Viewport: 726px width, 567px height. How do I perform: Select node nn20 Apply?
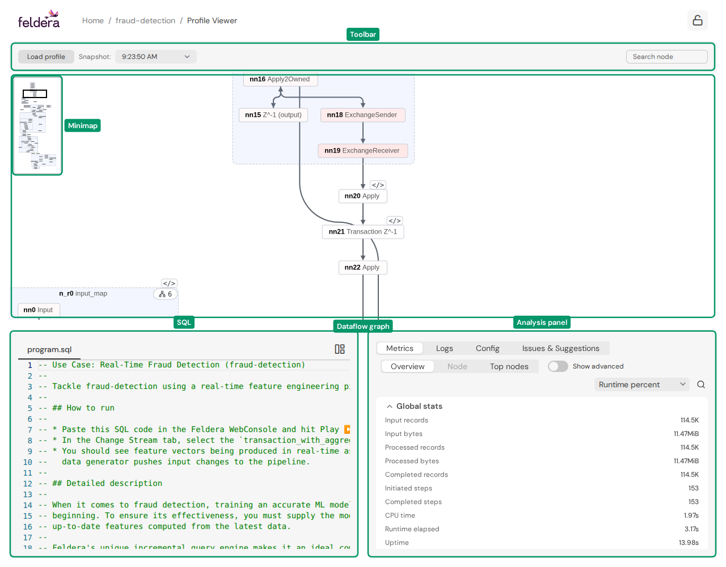click(x=362, y=196)
